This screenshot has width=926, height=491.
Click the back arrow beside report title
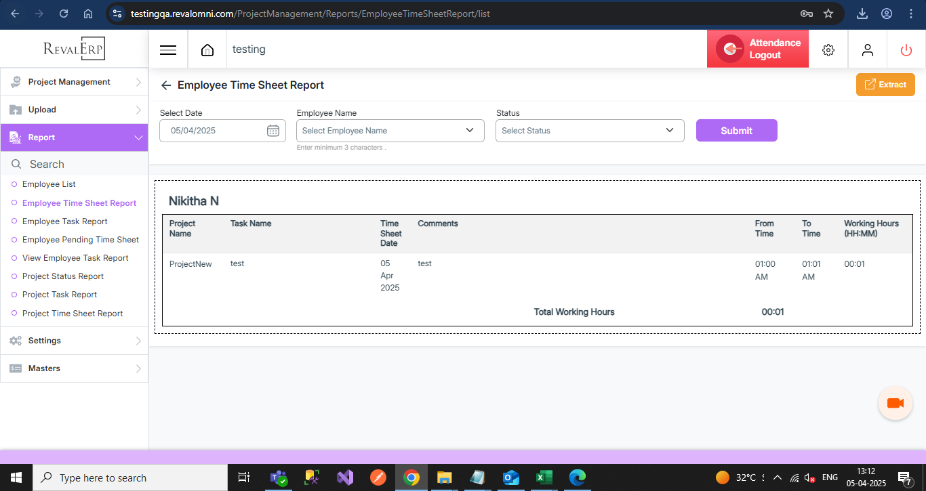point(166,85)
